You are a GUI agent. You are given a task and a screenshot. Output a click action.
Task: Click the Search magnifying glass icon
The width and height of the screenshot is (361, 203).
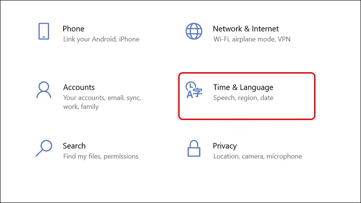[x=44, y=148]
